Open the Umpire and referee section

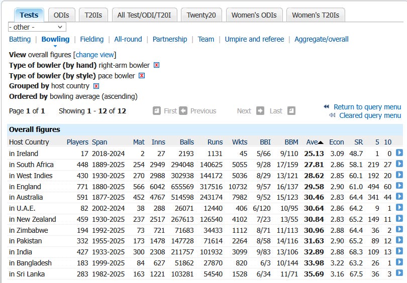point(254,39)
